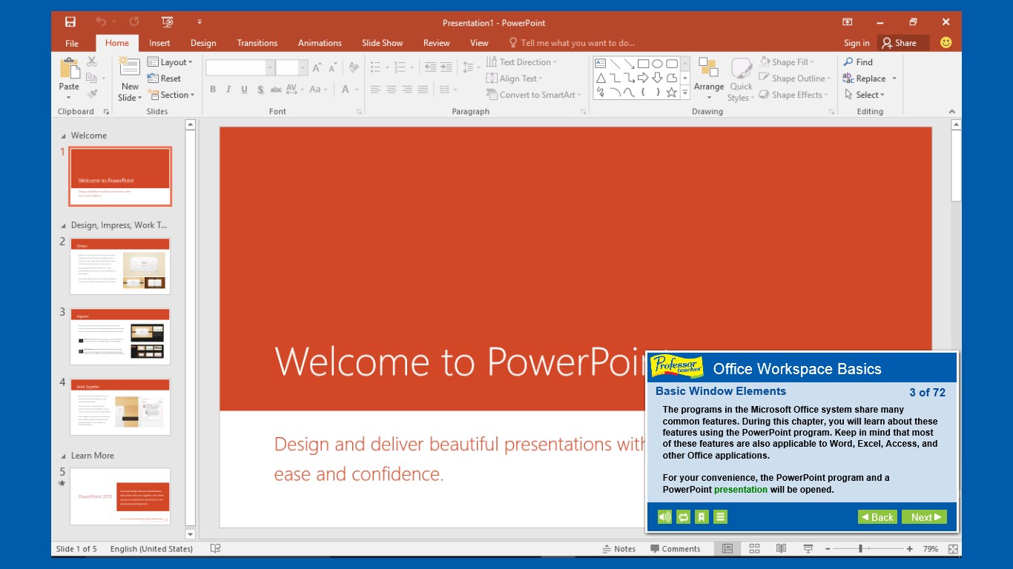Viewport: 1013px width, 569px height.
Task: Switch to the Insert tab
Action: click(159, 43)
